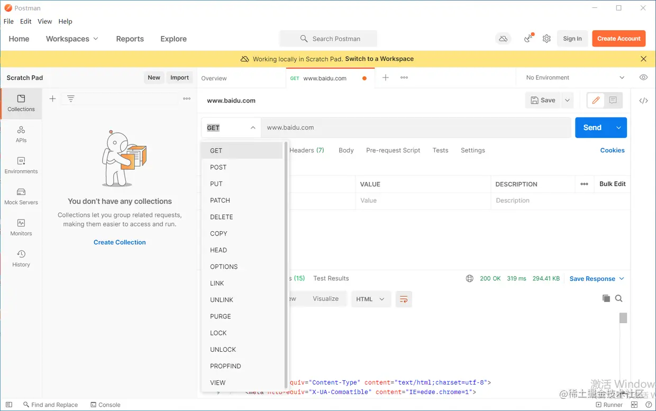Open collections panel three-dot options

187,98
